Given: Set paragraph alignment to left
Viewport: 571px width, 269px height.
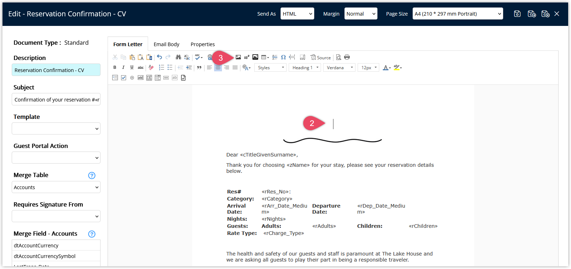Looking at the screenshot, I should pos(210,67).
